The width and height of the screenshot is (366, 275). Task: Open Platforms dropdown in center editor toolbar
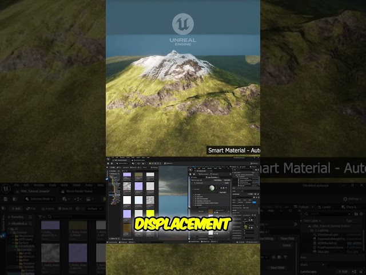(x=168, y=163)
